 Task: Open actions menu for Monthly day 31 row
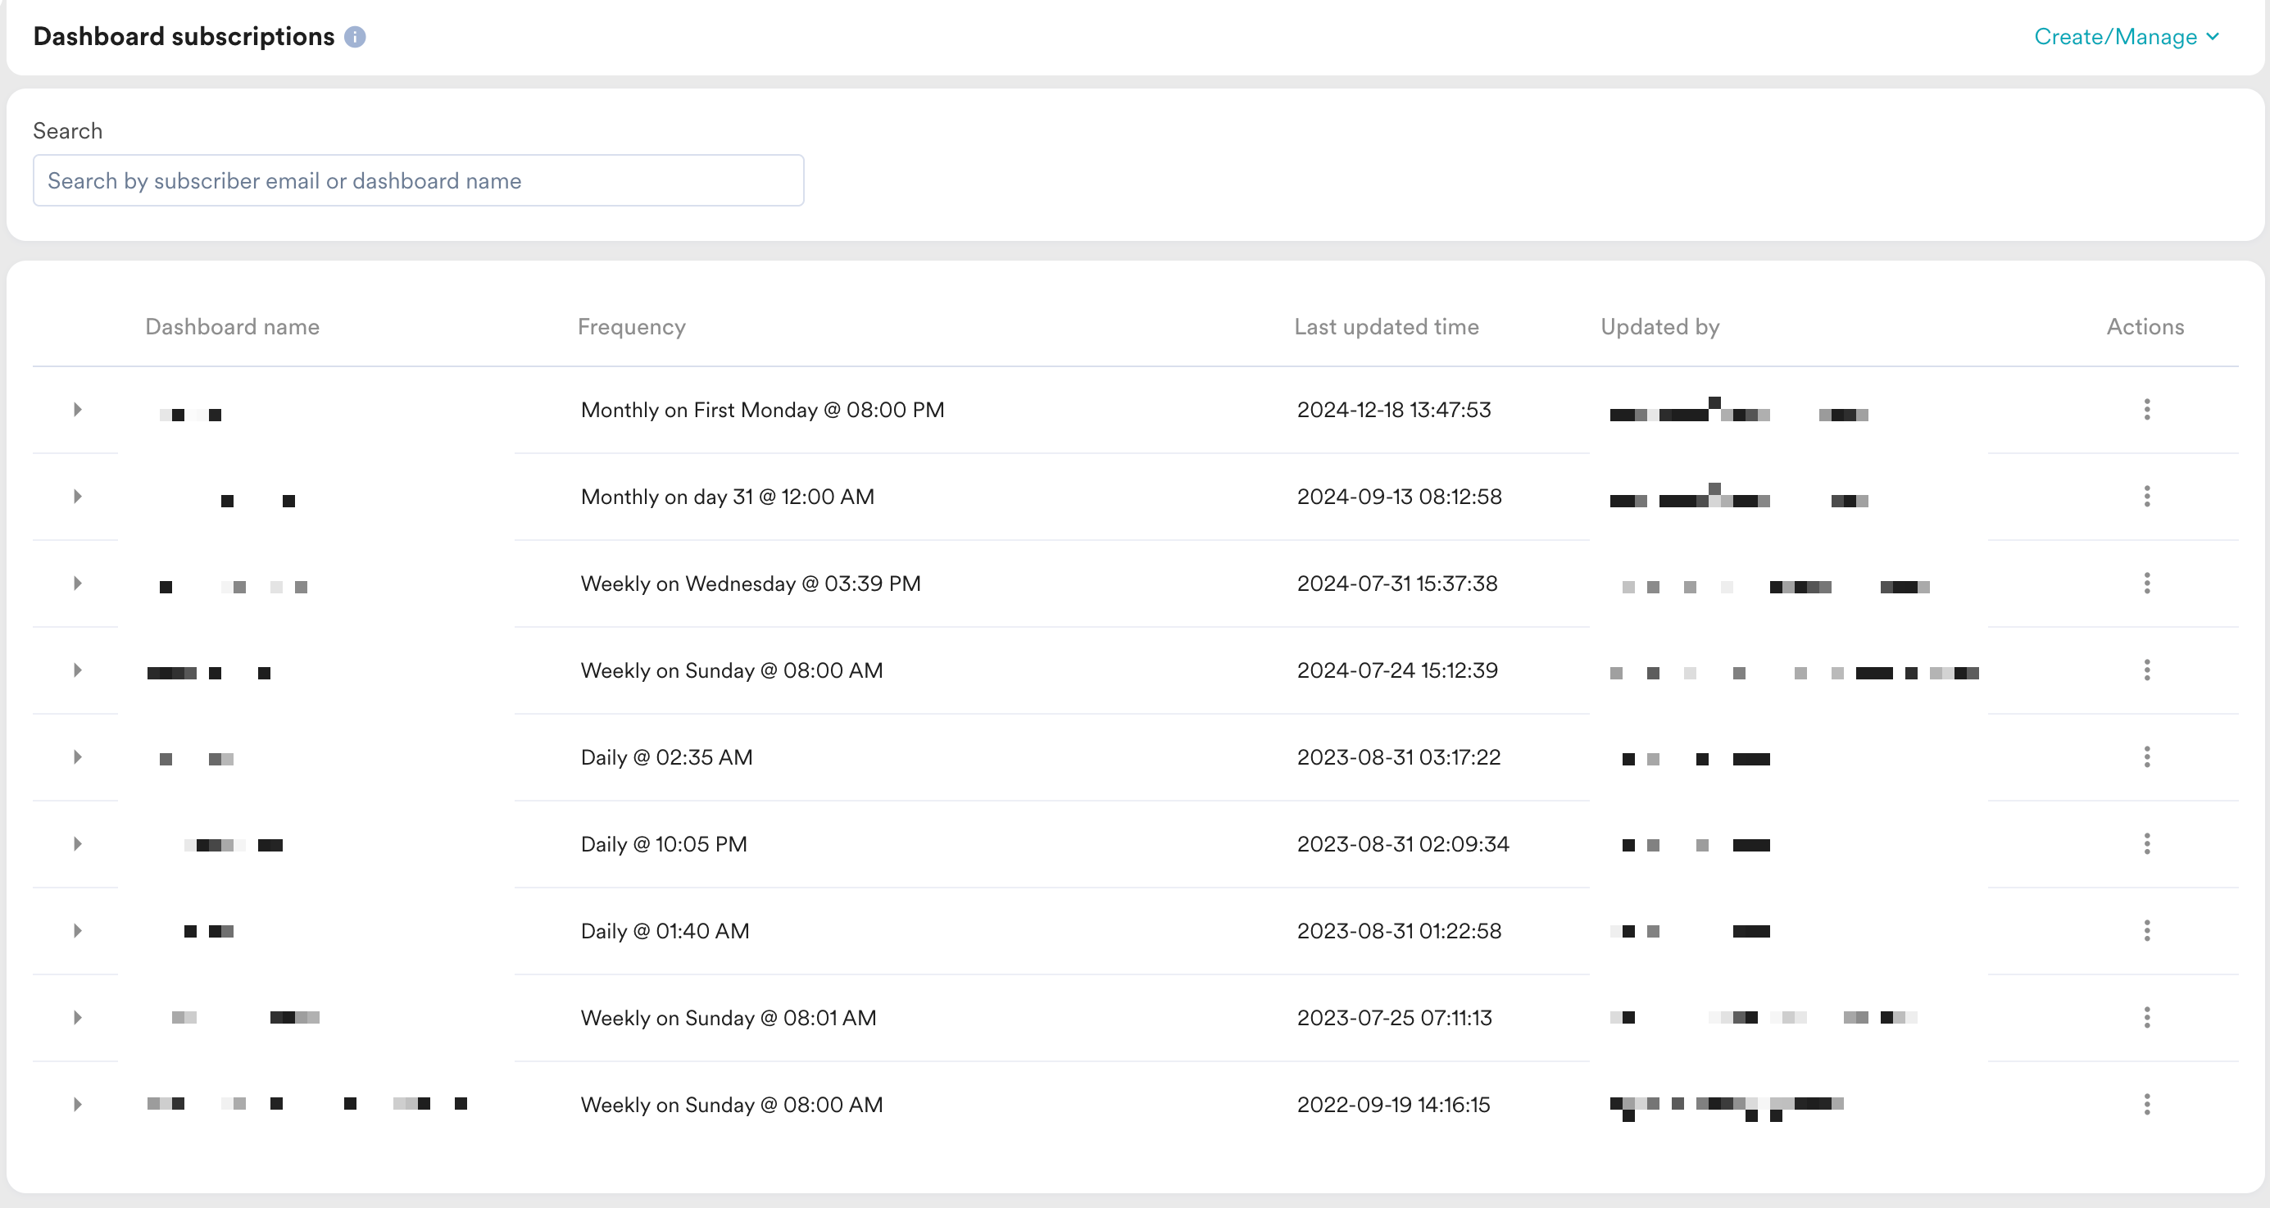tap(2146, 496)
